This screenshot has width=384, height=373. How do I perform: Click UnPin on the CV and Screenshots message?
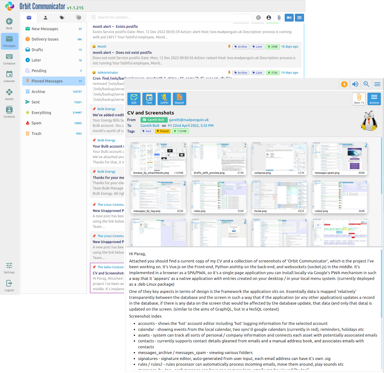tap(164, 99)
